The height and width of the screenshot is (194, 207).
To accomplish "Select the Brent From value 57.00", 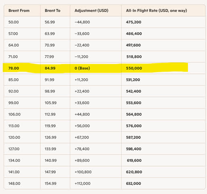I will (13, 34).
